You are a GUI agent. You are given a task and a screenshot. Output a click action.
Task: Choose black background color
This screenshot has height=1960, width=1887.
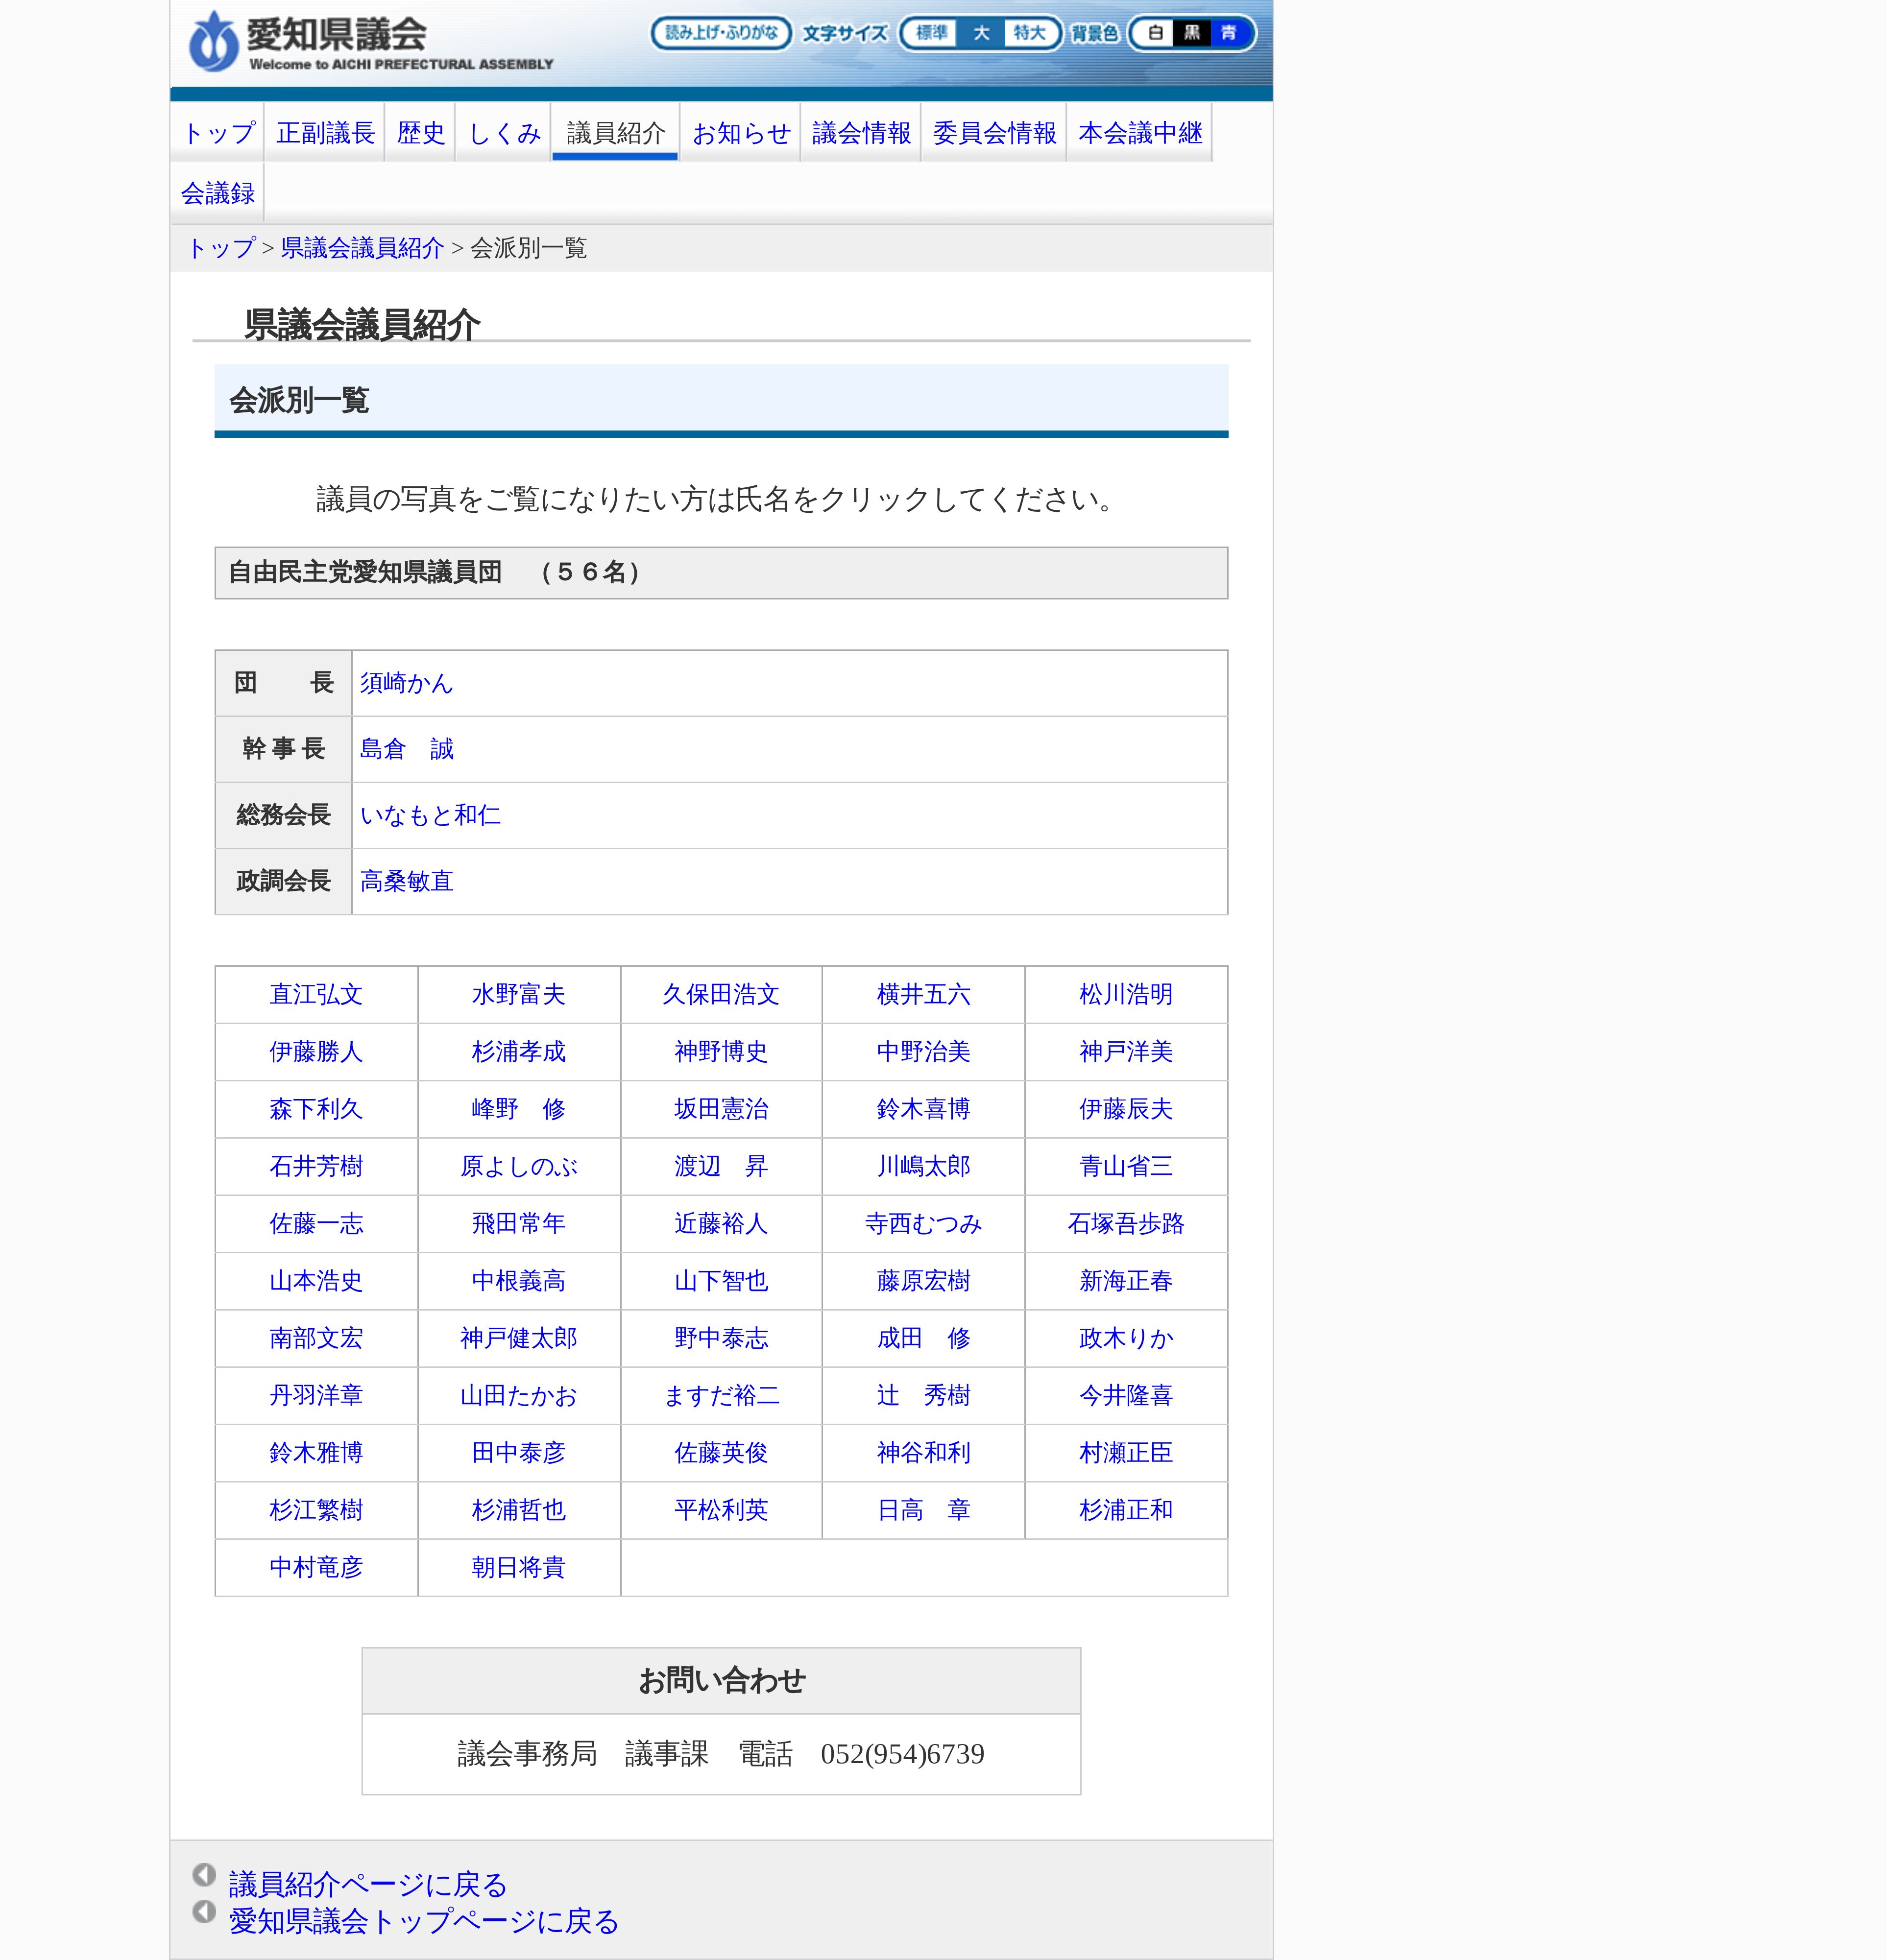tap(1191, 33)
